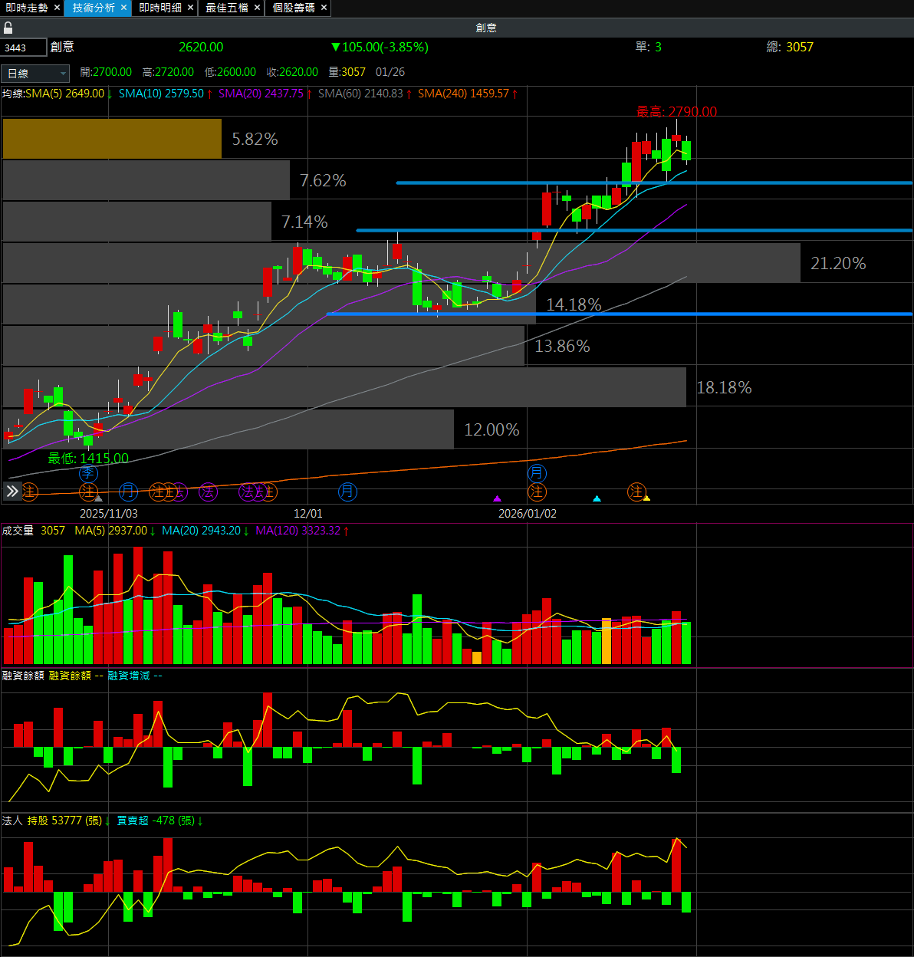
Task: Click the 成交量 volume panel label
Action: 18,531
